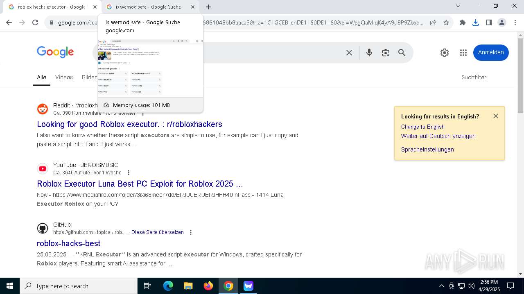Viewport: 524px width, 294px height.
Task: Click the YouTube favicon in second result
Action: pyautogui.click(x=43, y=169)
